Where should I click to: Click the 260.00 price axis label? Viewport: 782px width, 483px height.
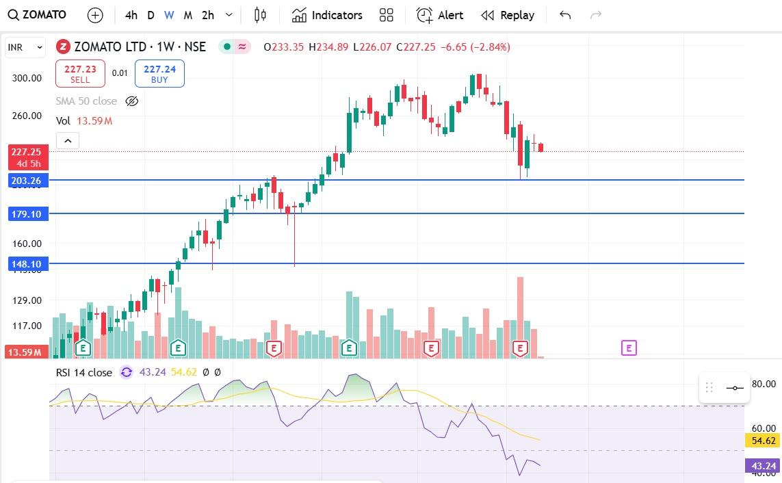coord(27,116)
